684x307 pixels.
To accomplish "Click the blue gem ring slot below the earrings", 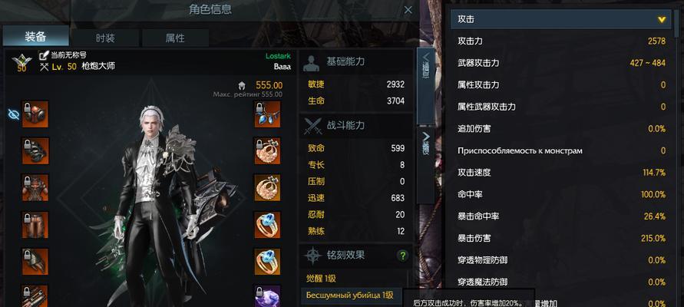I will (x=267, y=225).
